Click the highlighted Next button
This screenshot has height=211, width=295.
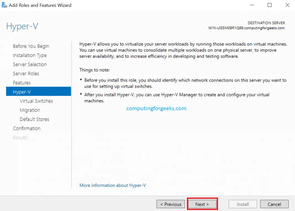point(202,204)
